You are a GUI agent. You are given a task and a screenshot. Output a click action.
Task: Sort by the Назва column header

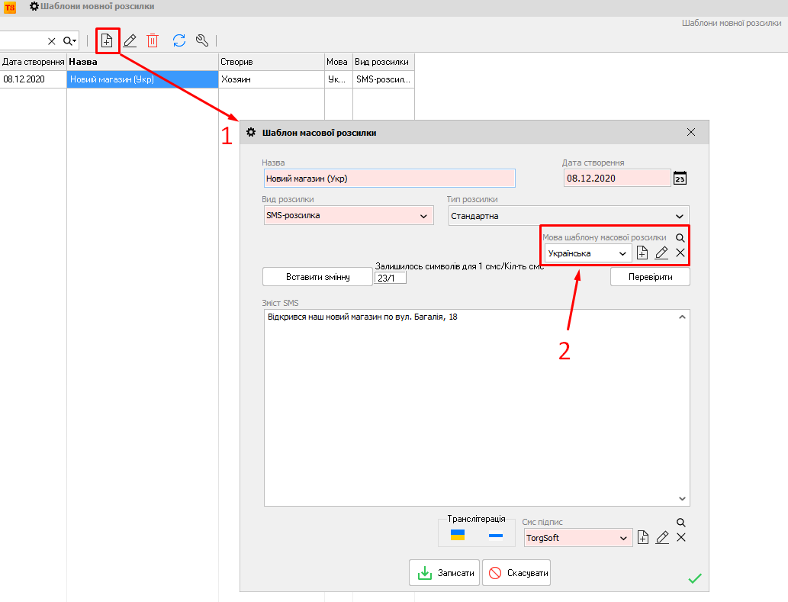[x=142, y=62]
